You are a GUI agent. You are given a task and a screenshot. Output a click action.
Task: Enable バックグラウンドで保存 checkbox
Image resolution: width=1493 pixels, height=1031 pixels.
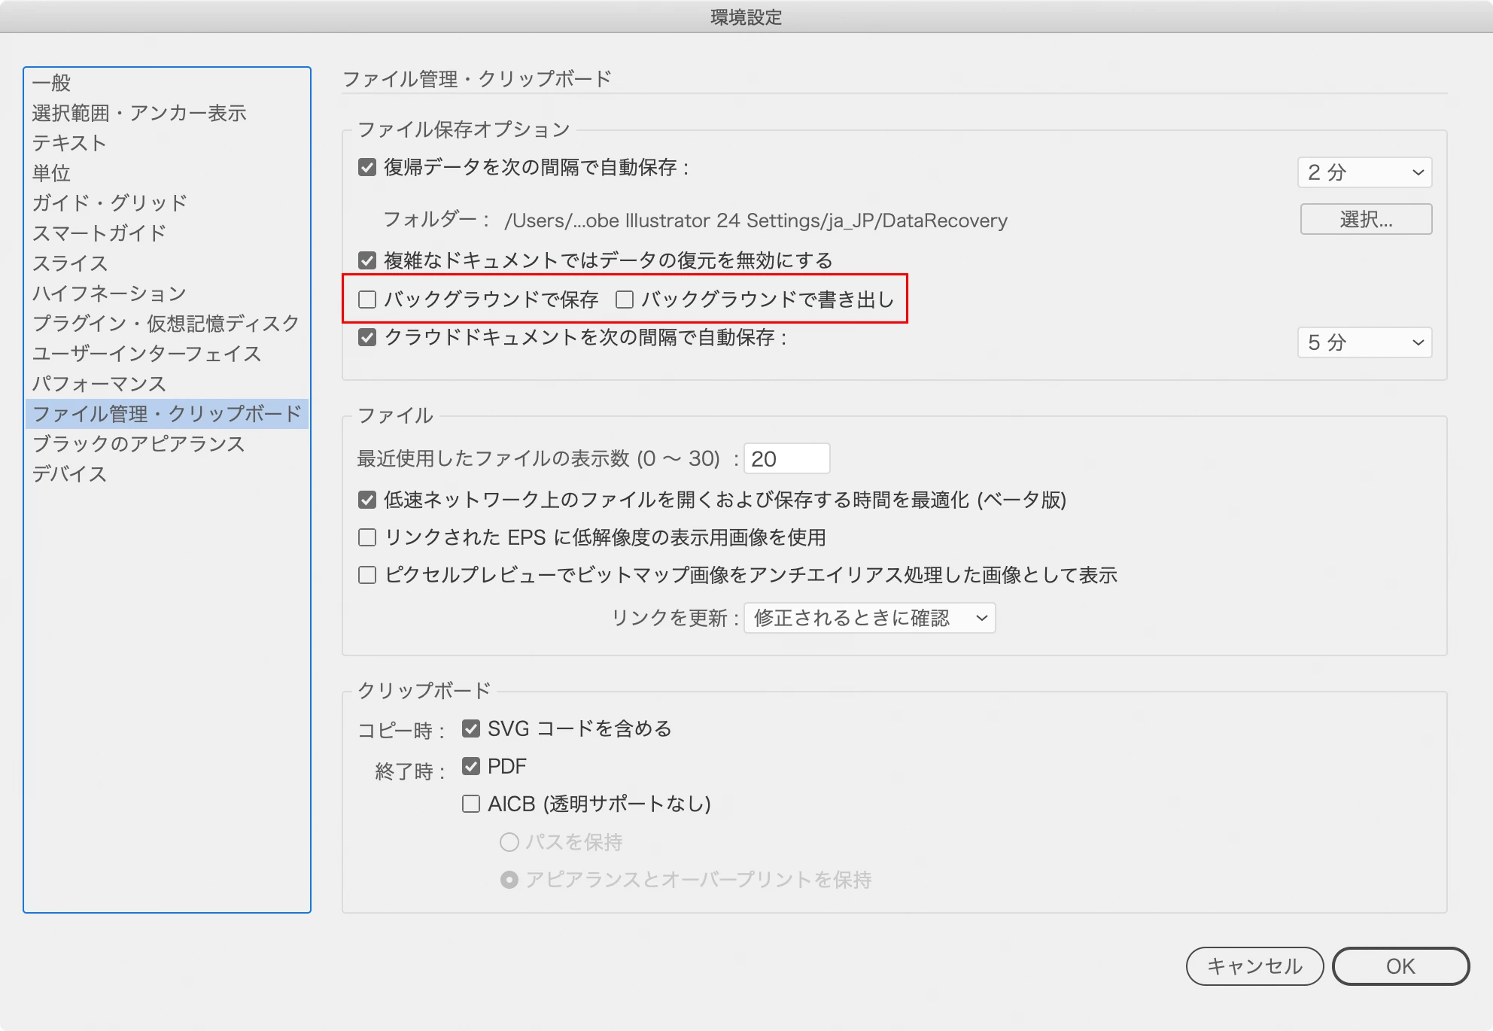point(367,300)
